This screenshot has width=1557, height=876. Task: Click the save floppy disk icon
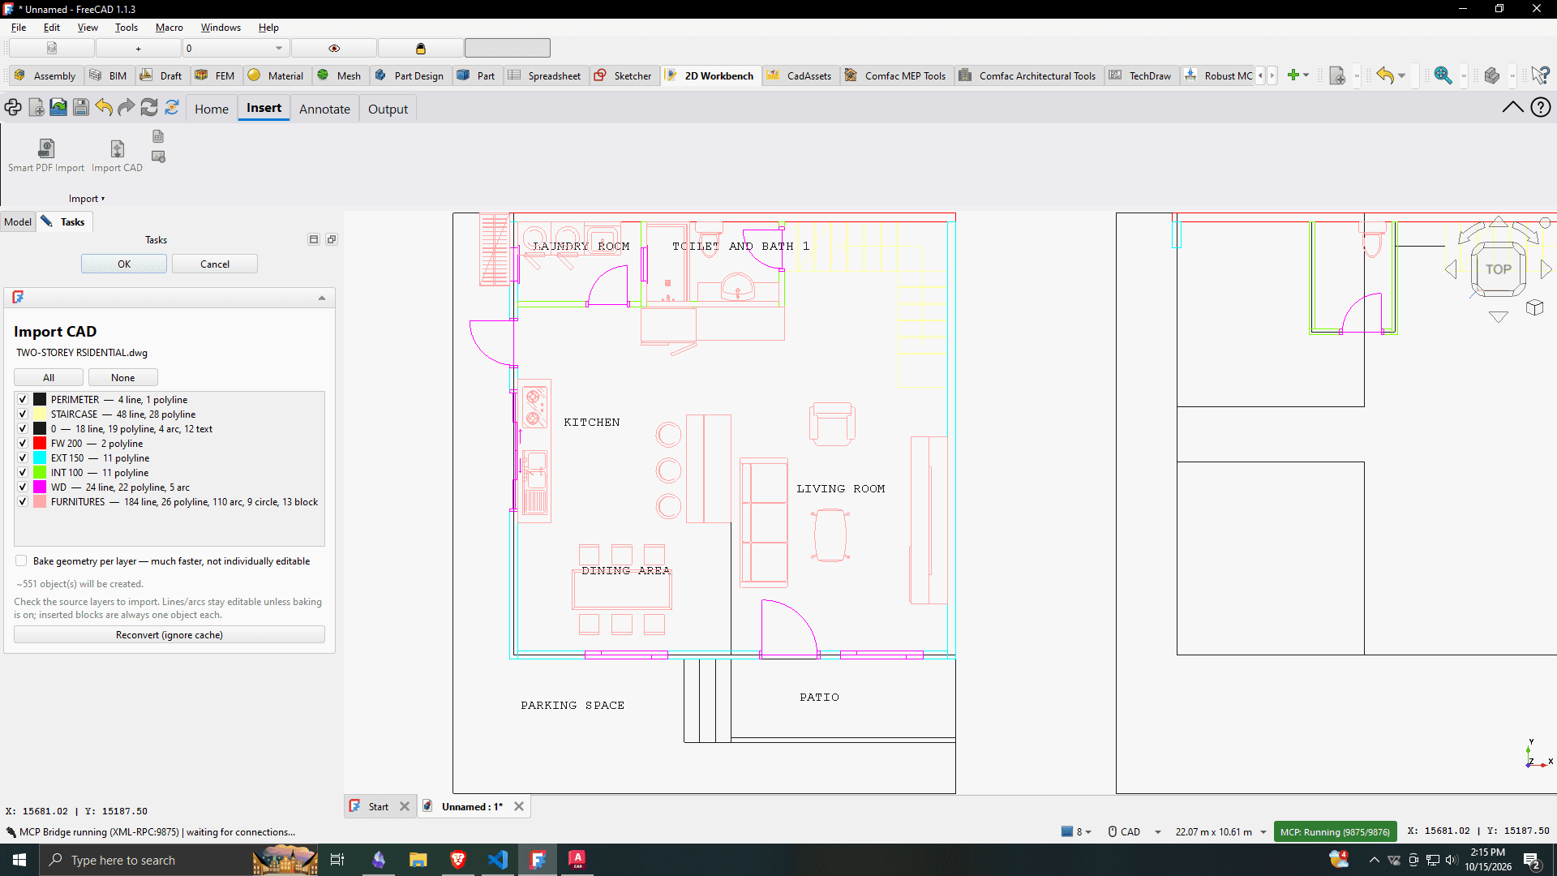point(81,107)
